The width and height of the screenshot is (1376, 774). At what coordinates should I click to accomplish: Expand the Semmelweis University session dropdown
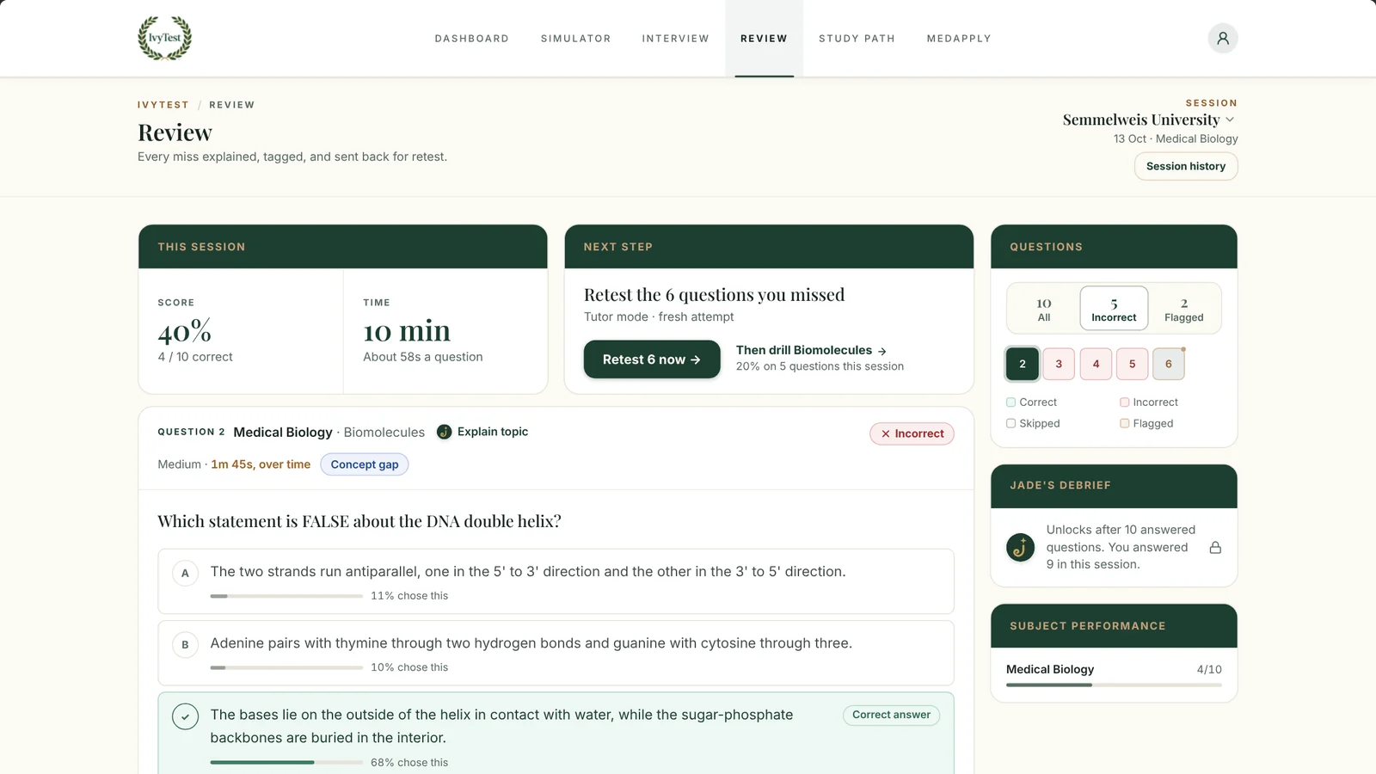1150,120
